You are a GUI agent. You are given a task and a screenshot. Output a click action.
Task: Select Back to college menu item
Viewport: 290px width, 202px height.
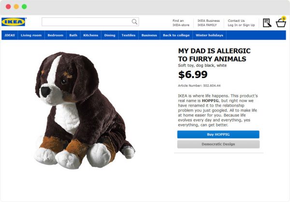pos(176,35)
